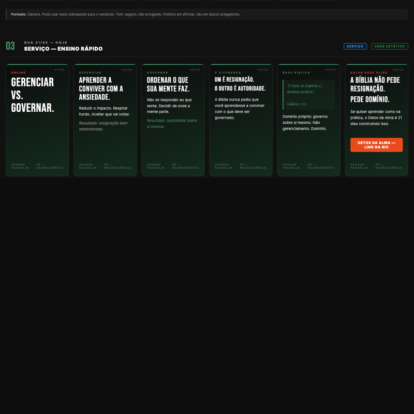
Task: Select the ORDENAR O QUE SUA MENTE FAZ card
Action: click(173, 120)
